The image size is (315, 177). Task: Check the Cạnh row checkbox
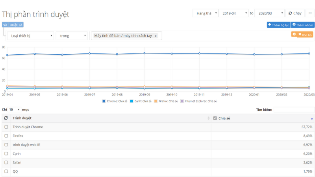tap(6, 153)
